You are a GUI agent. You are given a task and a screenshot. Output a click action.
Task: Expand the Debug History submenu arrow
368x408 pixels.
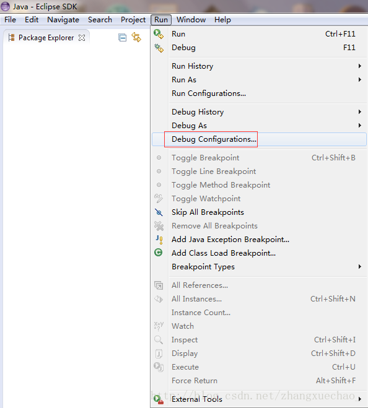click(360, 112)
